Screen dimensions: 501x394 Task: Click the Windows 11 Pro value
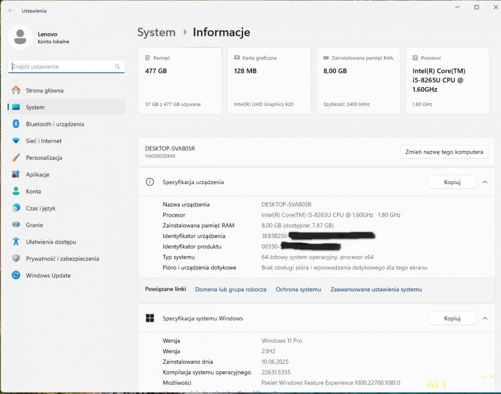(281, 341)
